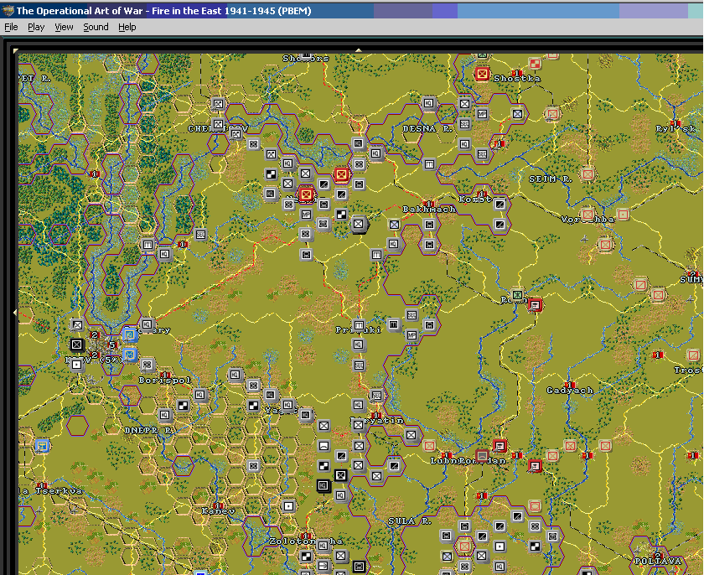Select the bright red unit at Lubny
Viewport: 704px width, 575px height.
pyautogui.click(x=500, y=446)
